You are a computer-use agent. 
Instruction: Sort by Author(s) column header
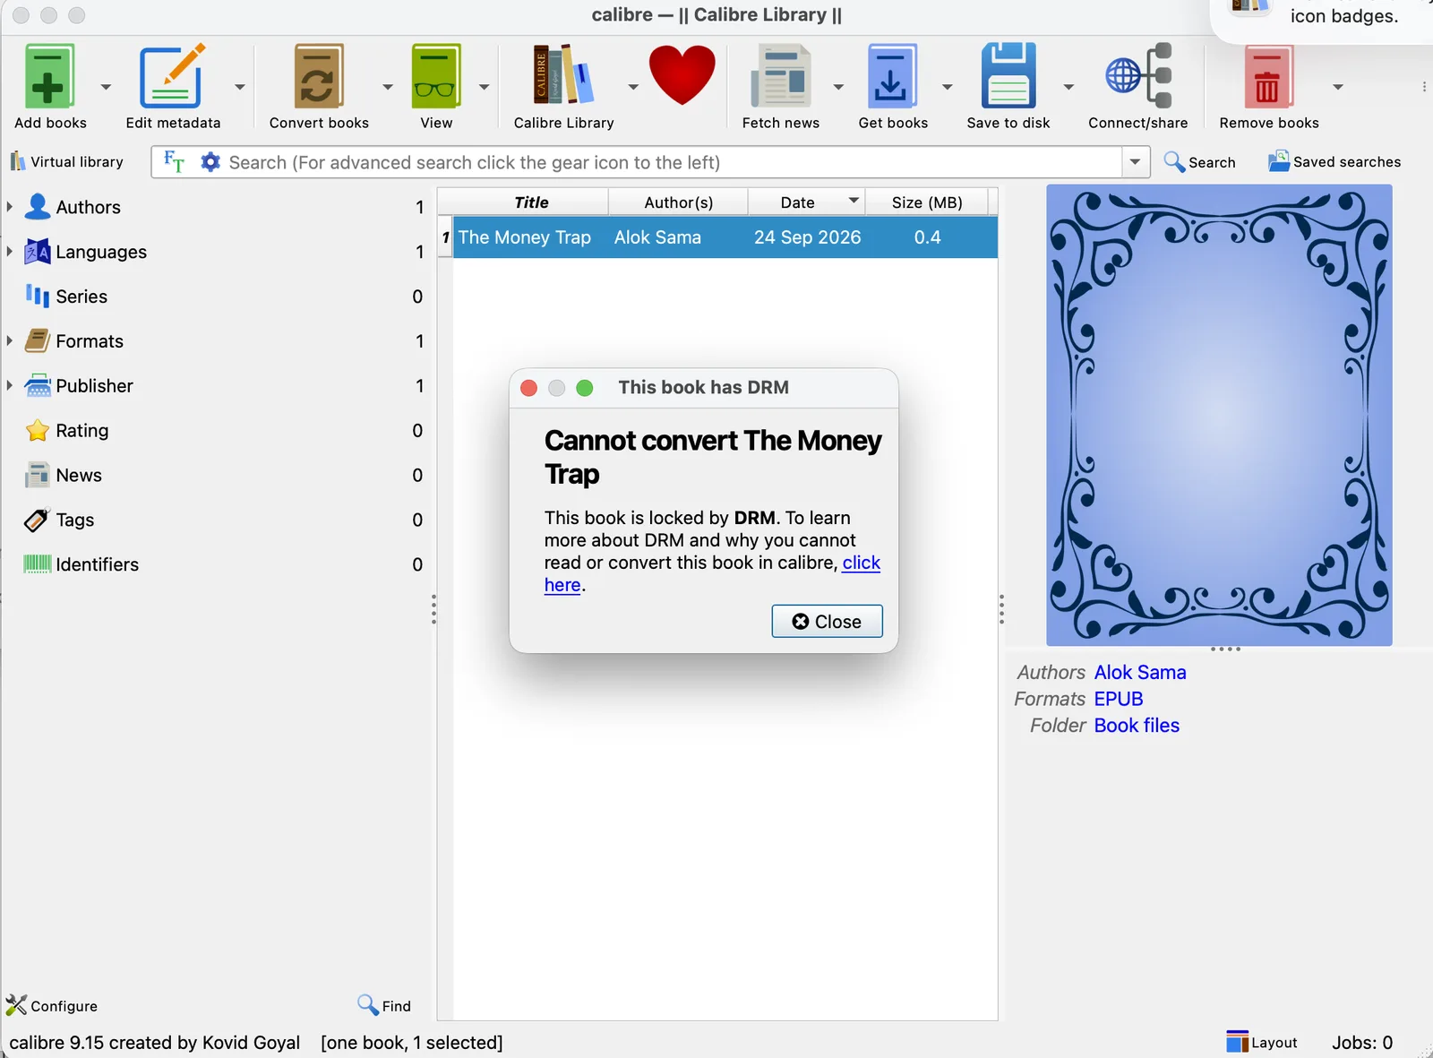click(x=678, y=202)
